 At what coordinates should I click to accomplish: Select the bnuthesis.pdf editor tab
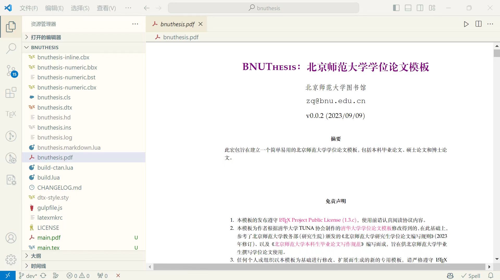pos(176,24)
